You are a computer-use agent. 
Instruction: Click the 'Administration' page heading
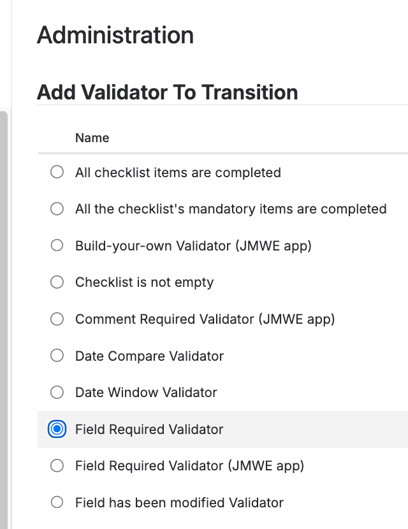coord(115,34)
